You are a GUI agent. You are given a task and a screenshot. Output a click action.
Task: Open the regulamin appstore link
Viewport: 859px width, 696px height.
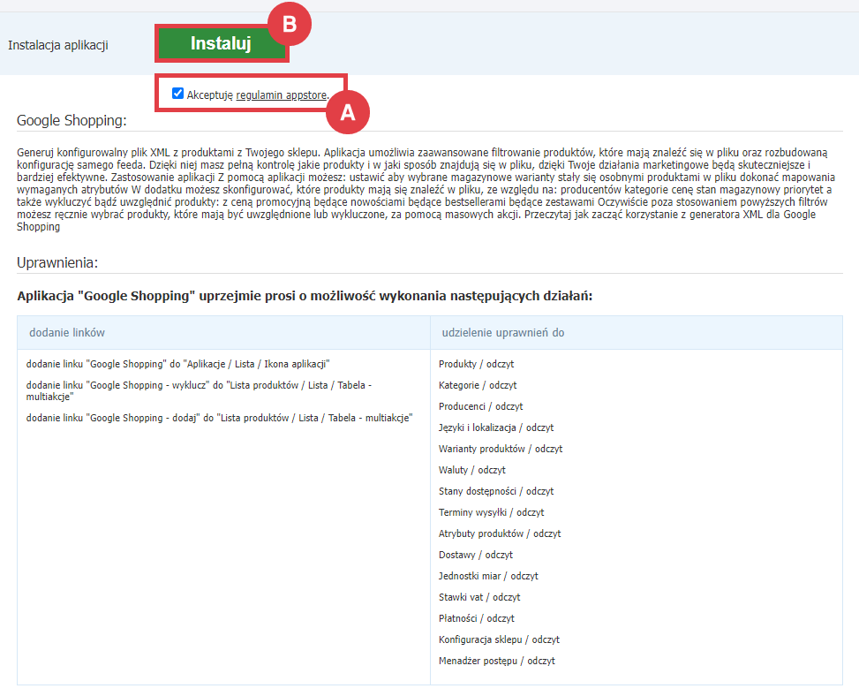click(x=282, y=95)
